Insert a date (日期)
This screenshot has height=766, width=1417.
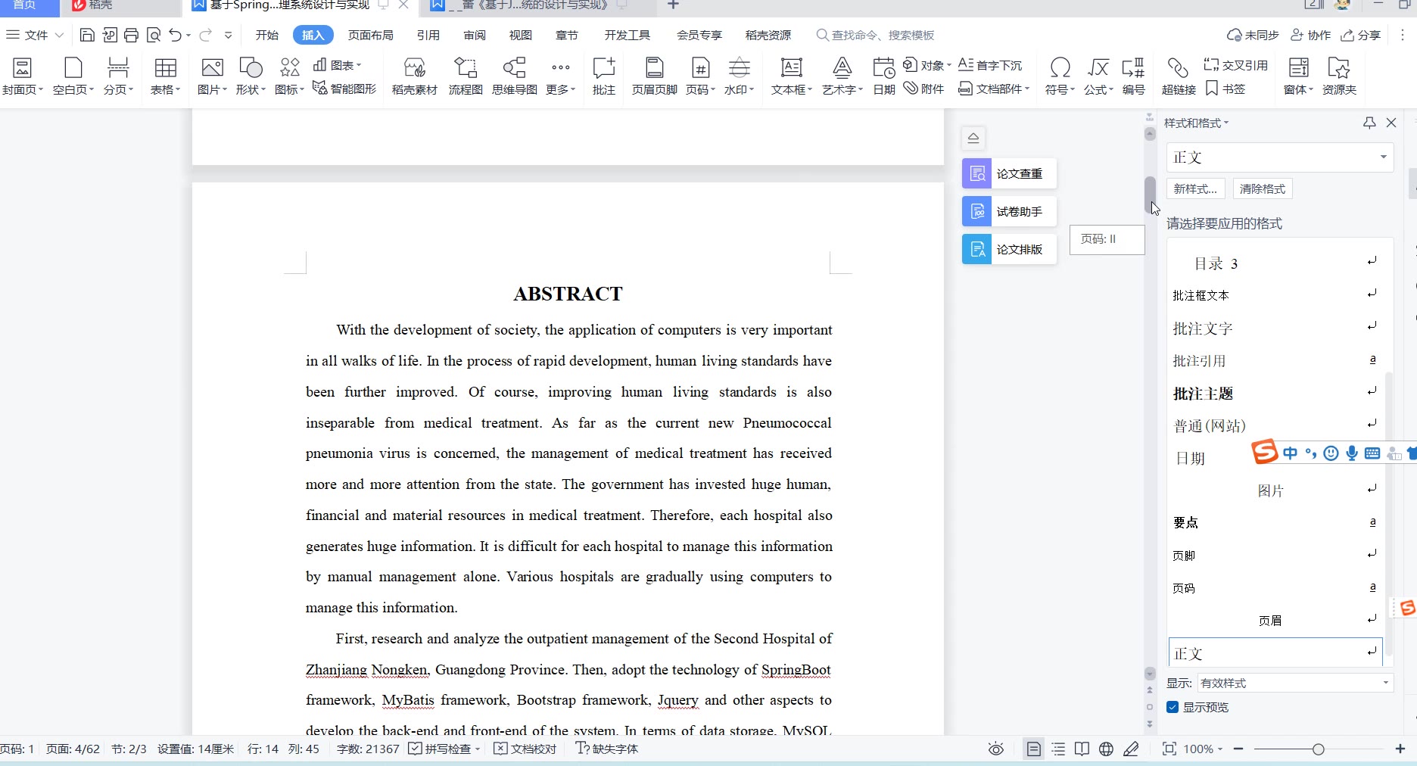pos(883,76)
